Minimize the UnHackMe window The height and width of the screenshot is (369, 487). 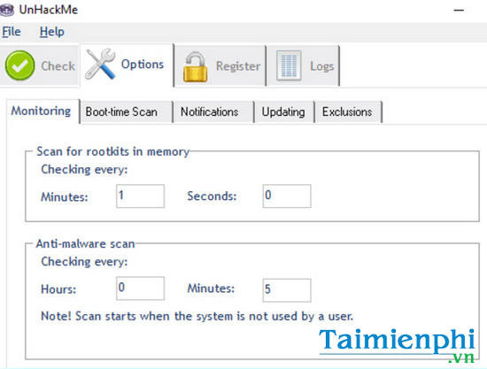click(x=459, y=11)
